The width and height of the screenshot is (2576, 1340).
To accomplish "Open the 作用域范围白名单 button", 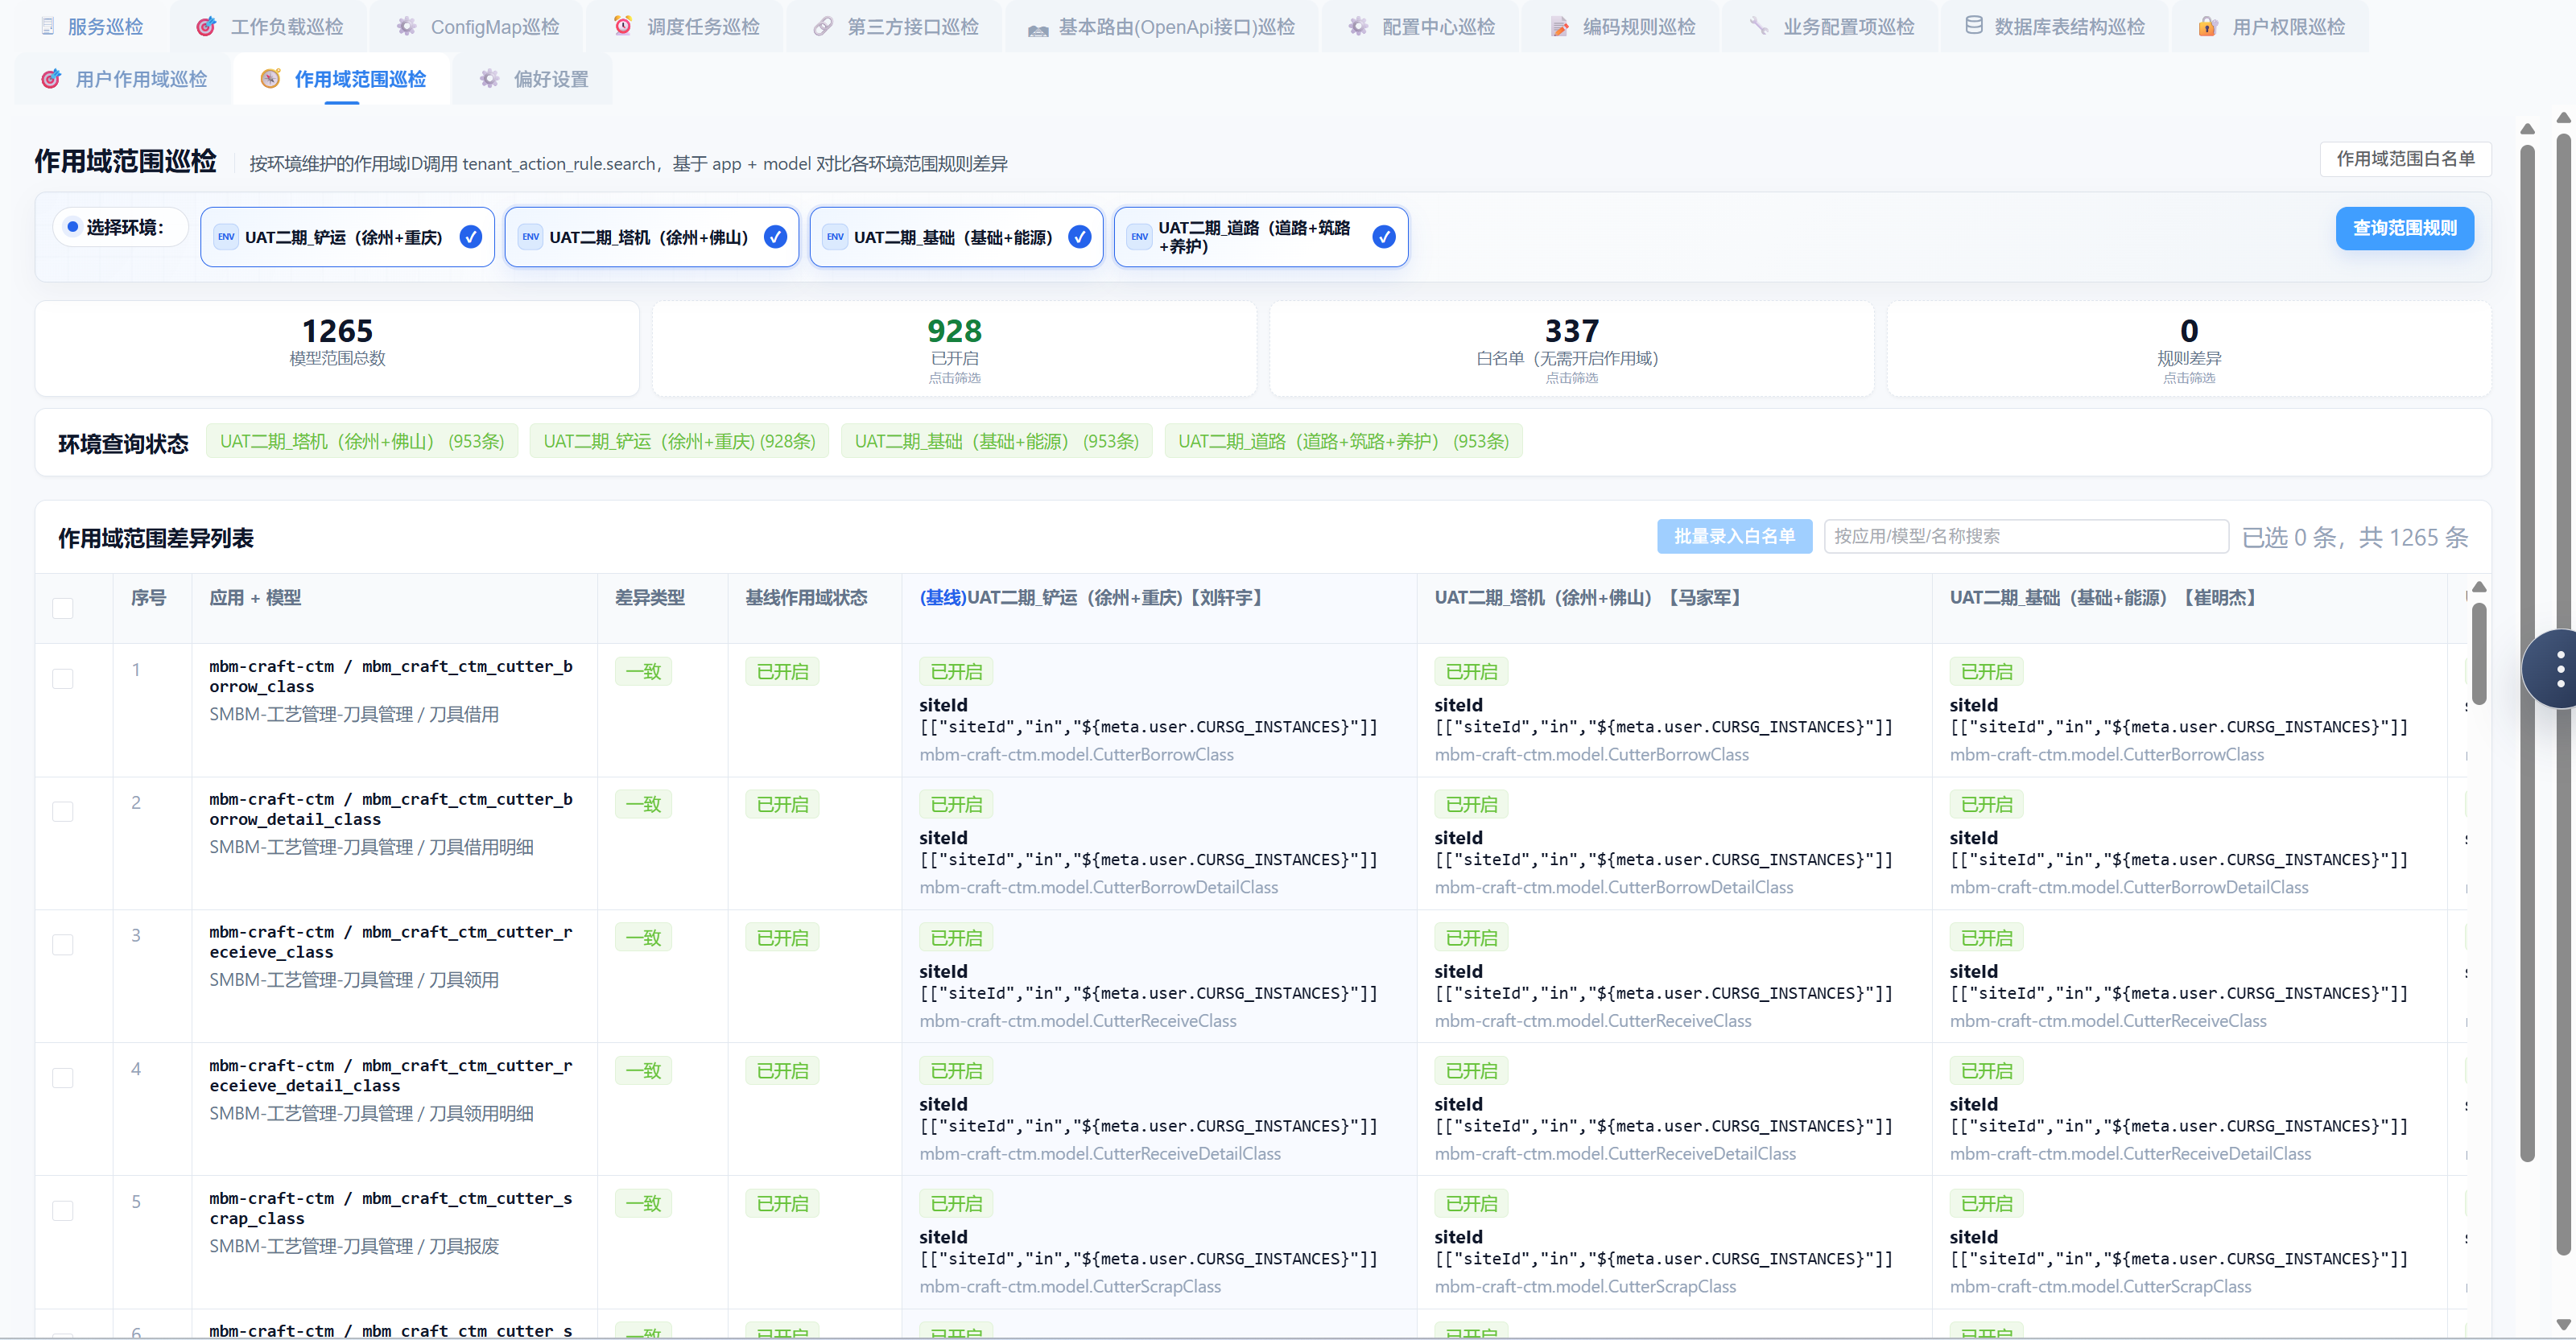I will tap(2405, 159).
